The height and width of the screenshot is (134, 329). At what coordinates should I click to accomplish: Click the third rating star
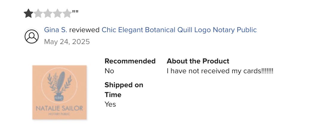click(x=48, y=13)
